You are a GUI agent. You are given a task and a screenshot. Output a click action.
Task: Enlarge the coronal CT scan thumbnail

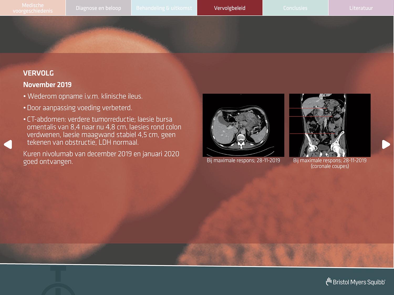click(x=330, y=125)
